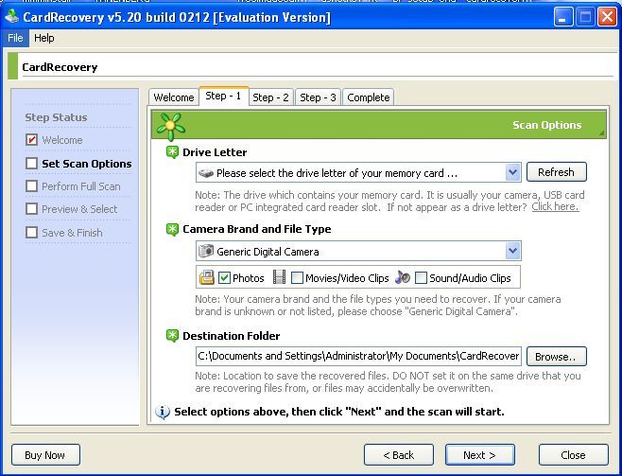The height and width of the screenshot is (476, 622).
Task: Click the drive icon in drive letter combo
Action: coord(206,173)
